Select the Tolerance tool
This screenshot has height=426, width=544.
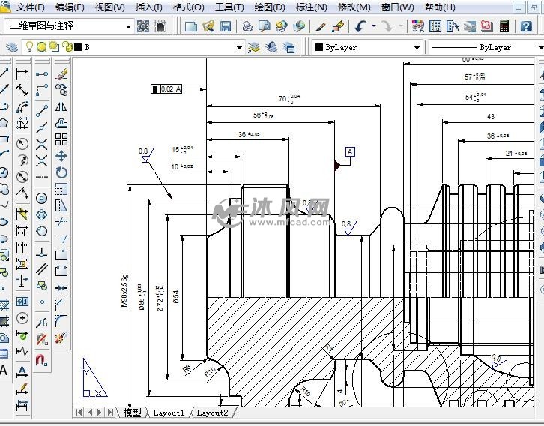coord(22,301)
